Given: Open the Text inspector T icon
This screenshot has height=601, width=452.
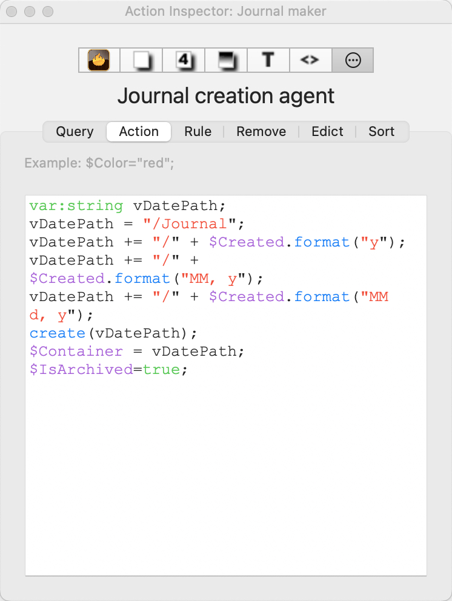Looking at the screenshot, I should (x=268, y=60).
